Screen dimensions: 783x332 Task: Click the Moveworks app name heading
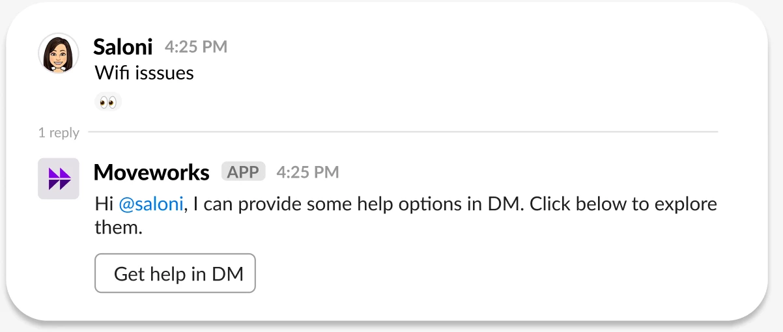click(152, 173)
